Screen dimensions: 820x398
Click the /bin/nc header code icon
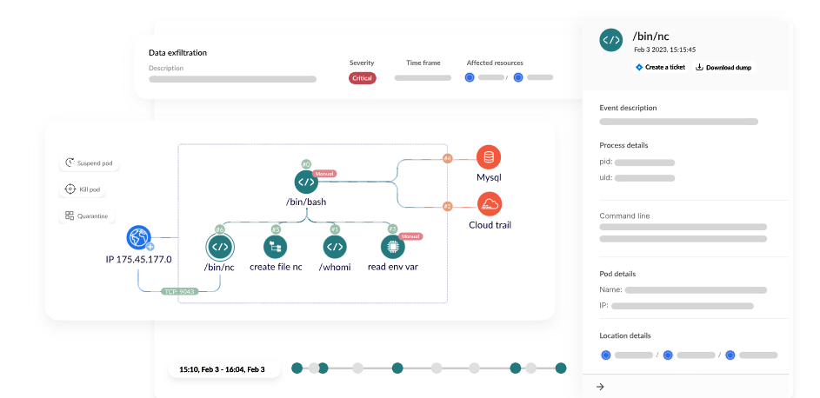611,39
